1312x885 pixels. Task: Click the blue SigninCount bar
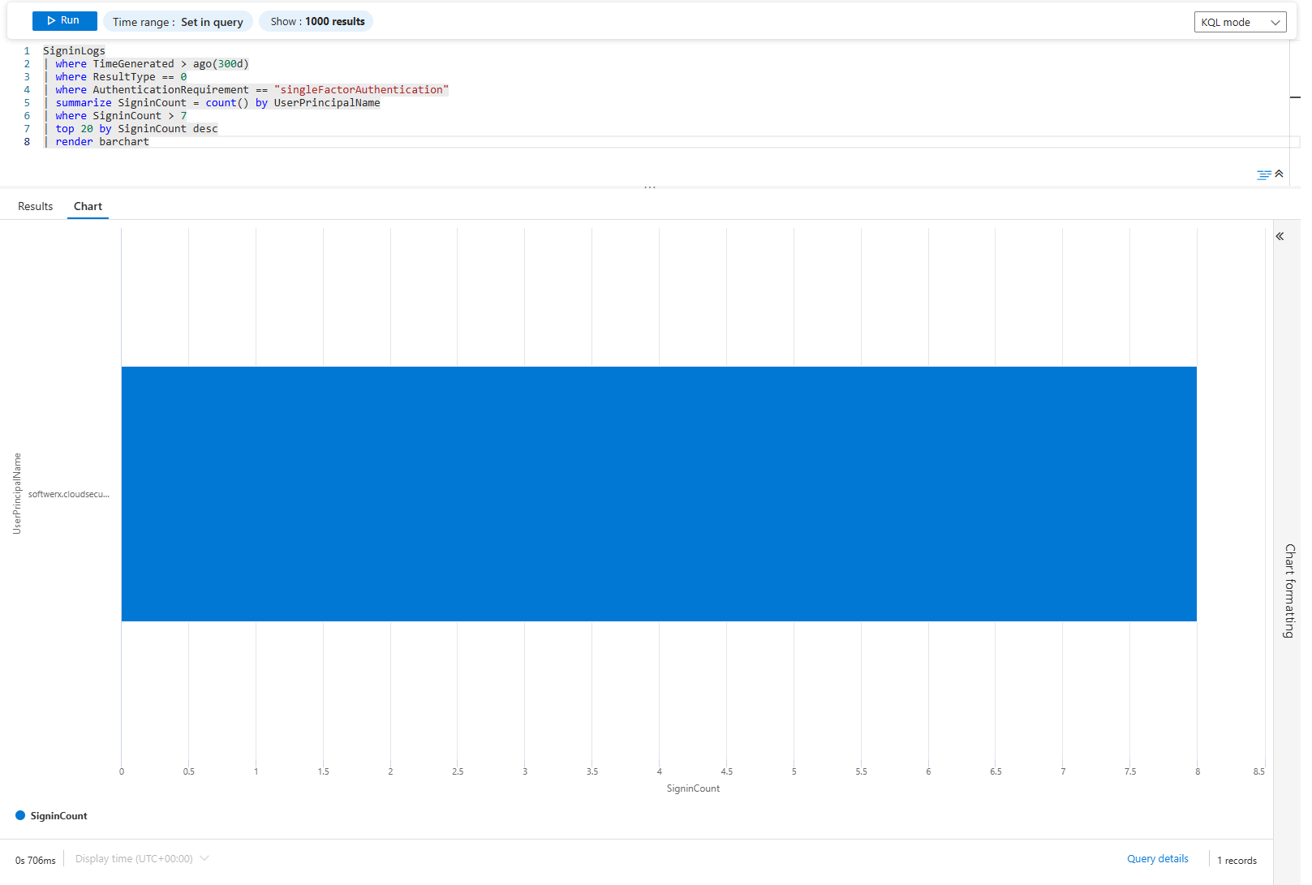coord(658,494)
